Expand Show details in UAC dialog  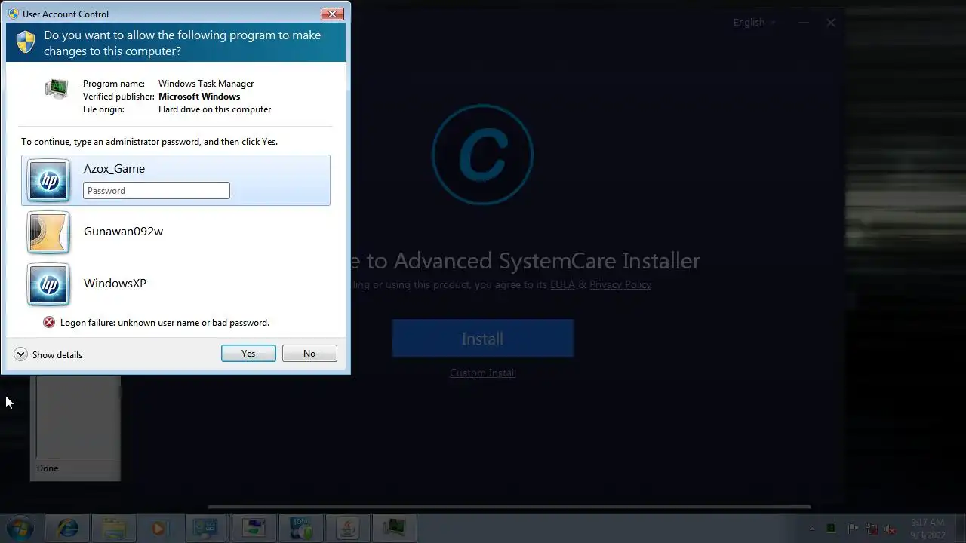(48, 354)
